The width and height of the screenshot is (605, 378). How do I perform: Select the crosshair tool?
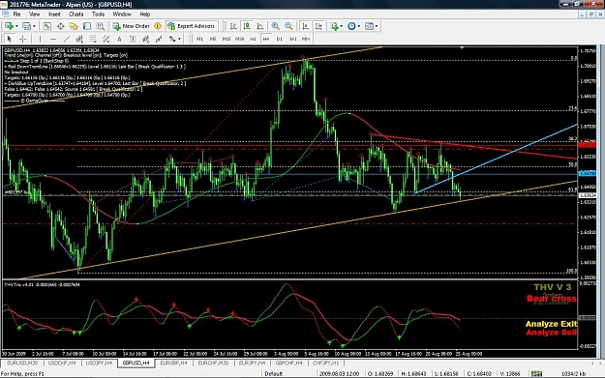23,39
